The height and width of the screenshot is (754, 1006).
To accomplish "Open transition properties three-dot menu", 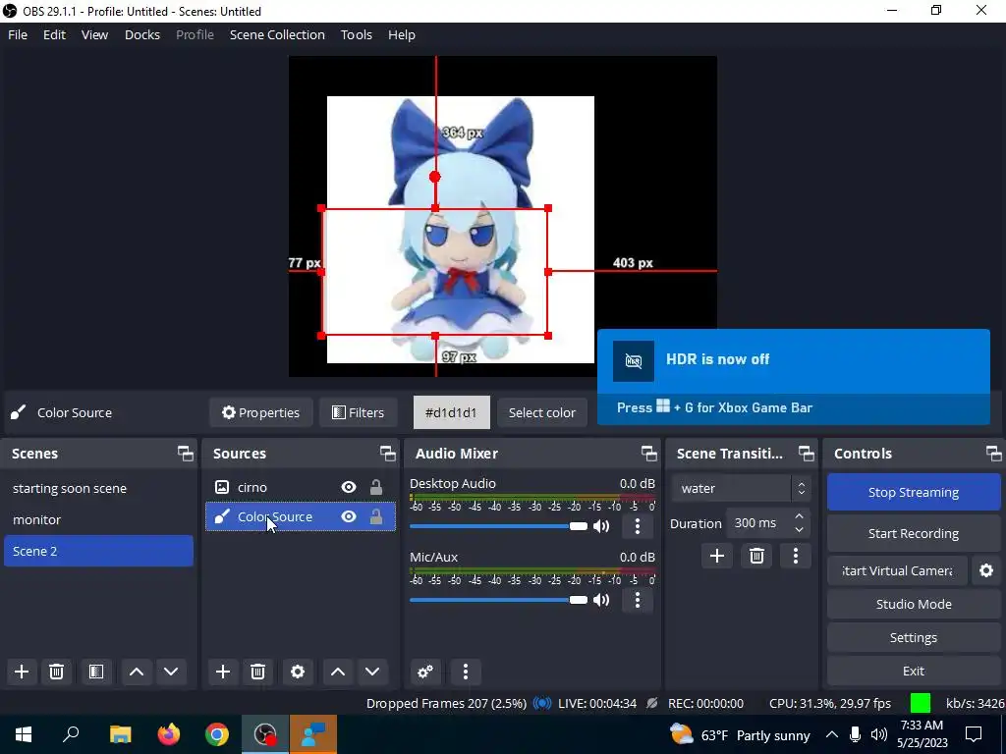I will point(796,556).
